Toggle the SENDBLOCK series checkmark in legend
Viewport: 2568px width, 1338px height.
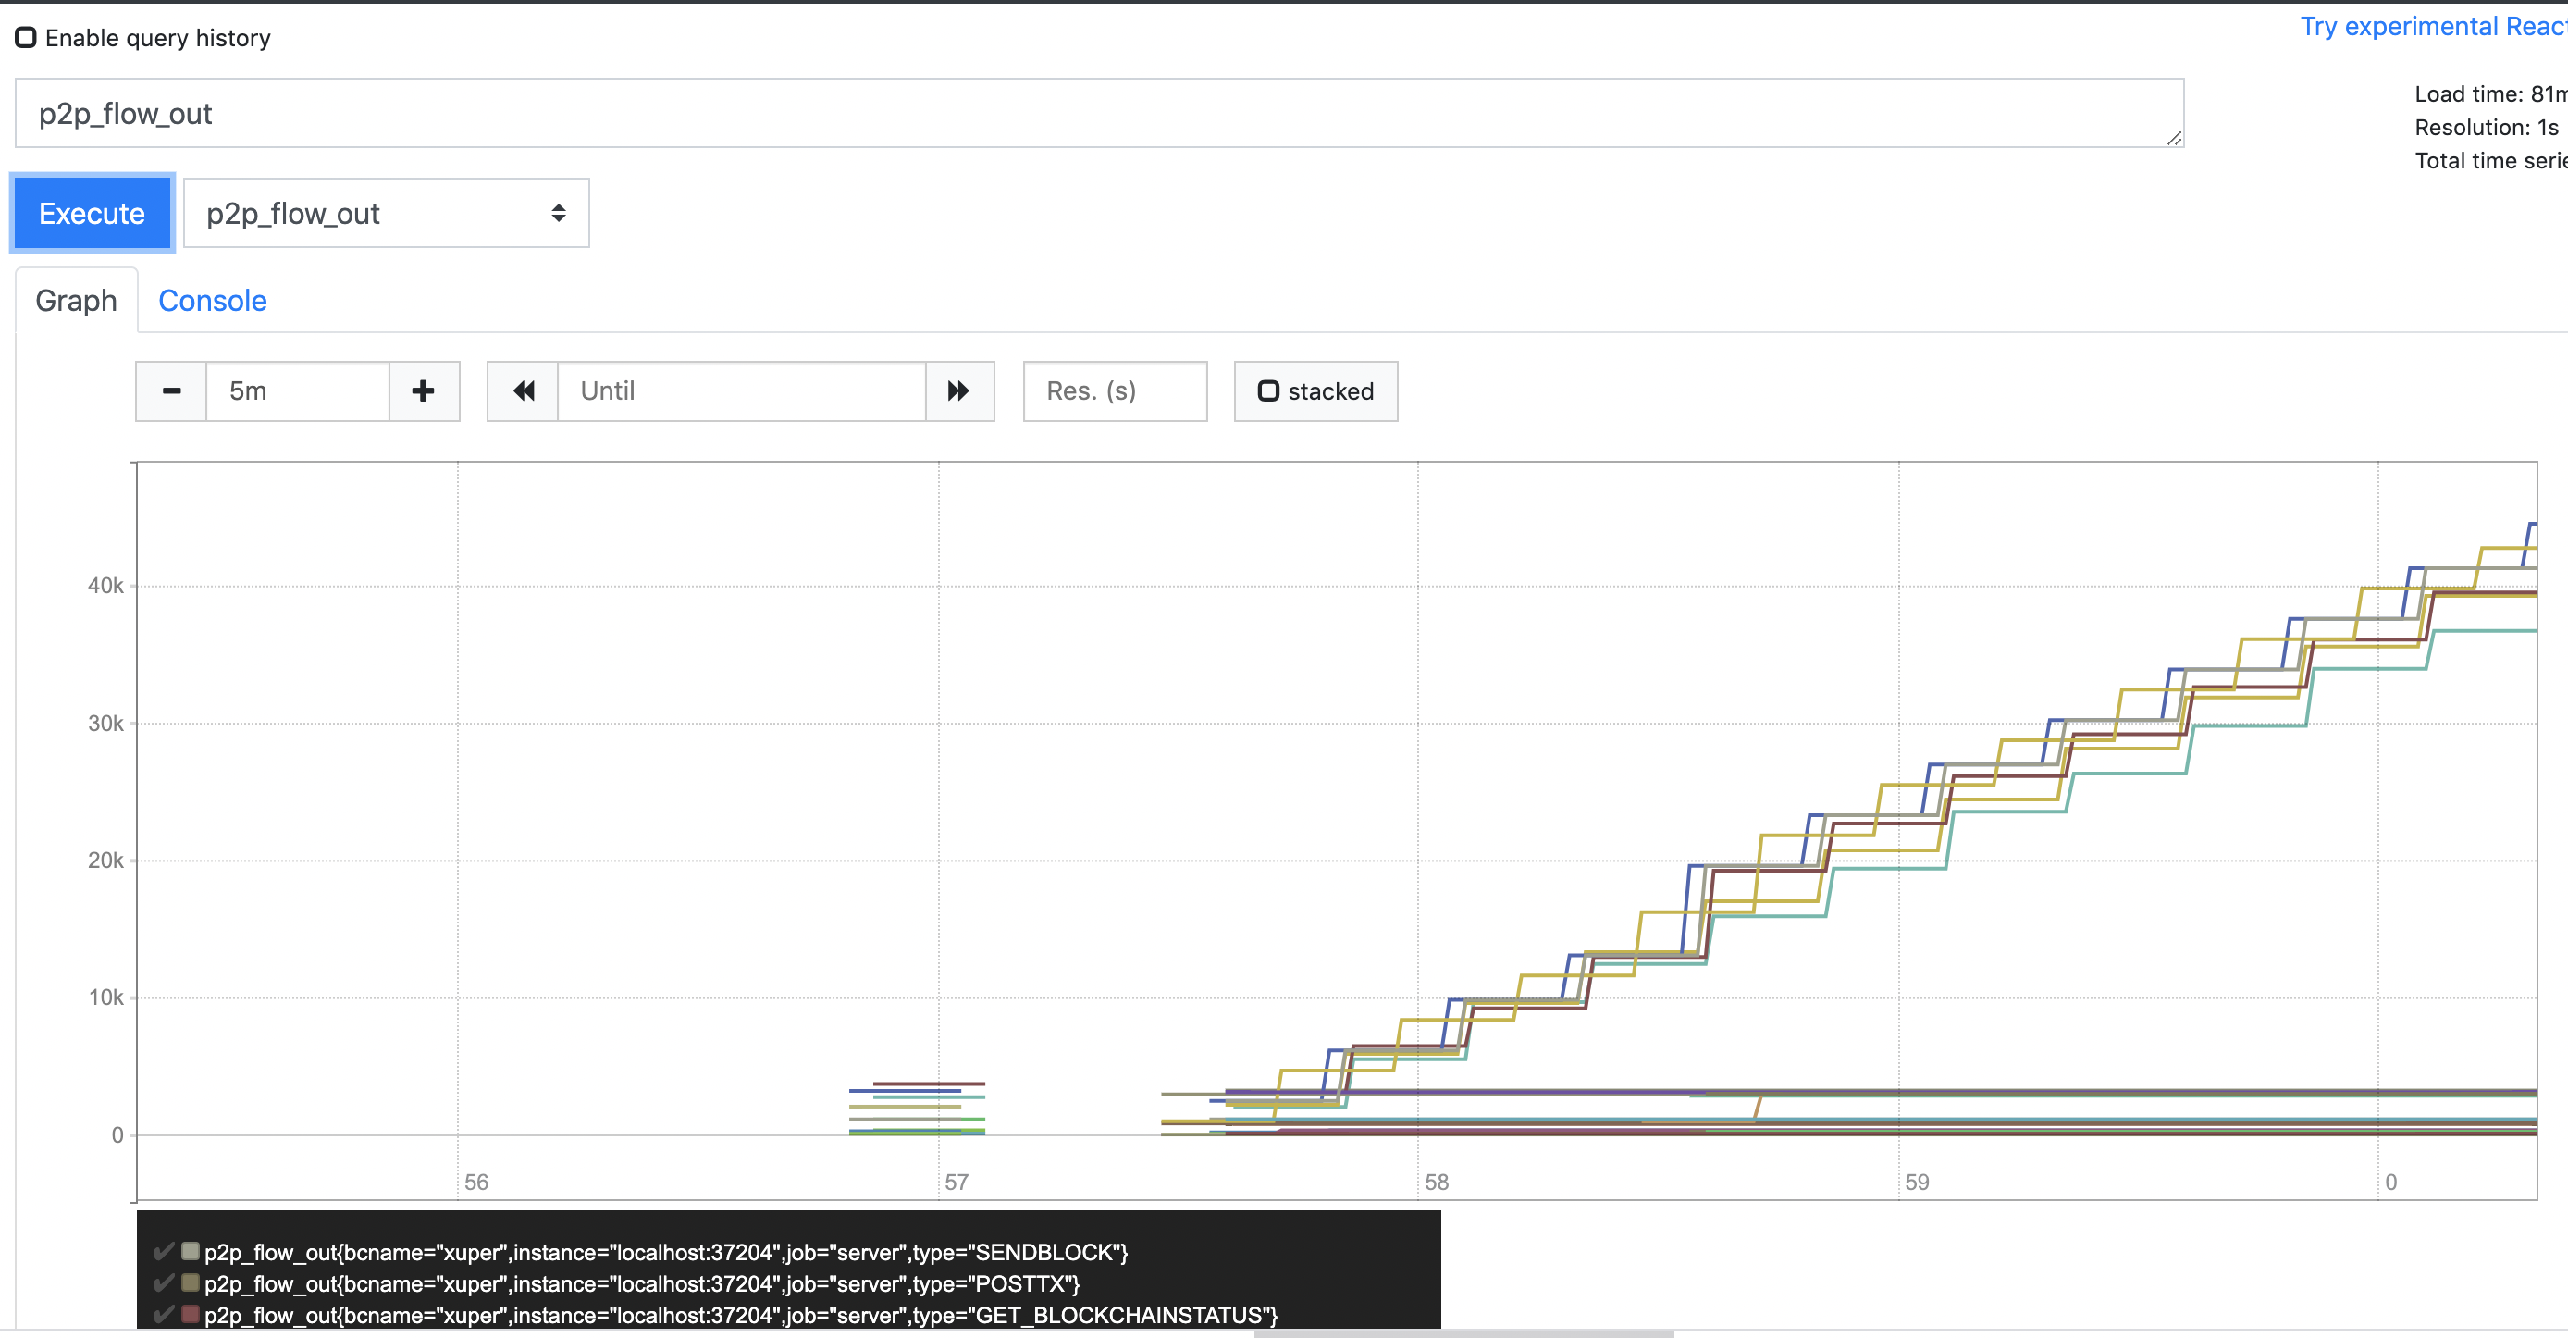pos(165,1251)
